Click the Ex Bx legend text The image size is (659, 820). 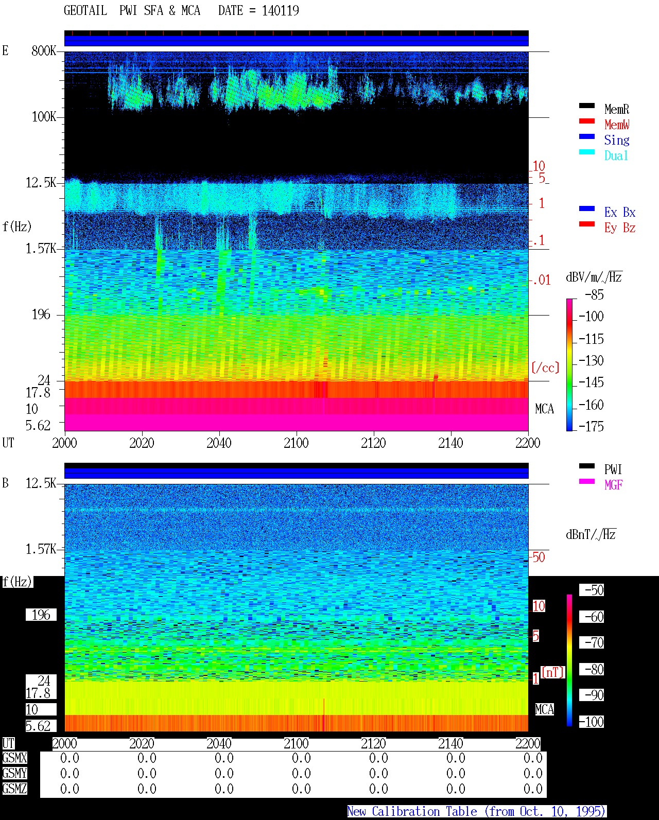[x=620, y=212]
